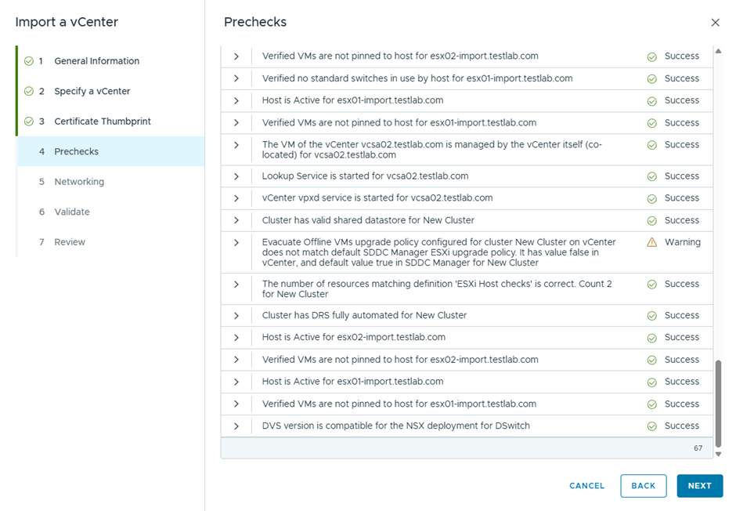Close the Import a vCenter dialog
736x511 pixels.
tap(715, 23)
